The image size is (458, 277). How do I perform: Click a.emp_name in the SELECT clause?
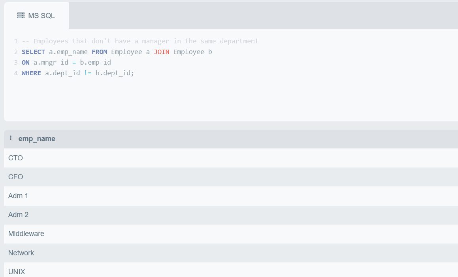(x=68, y=52)
